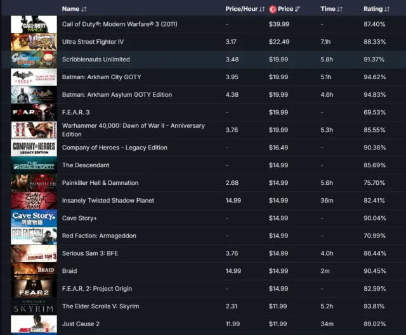
Task: Click the 4.38 price per hour value
Action: 232,95
